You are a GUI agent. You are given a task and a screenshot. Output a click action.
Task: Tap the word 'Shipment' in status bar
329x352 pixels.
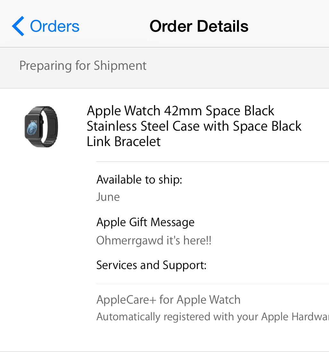tap(120, 66)
